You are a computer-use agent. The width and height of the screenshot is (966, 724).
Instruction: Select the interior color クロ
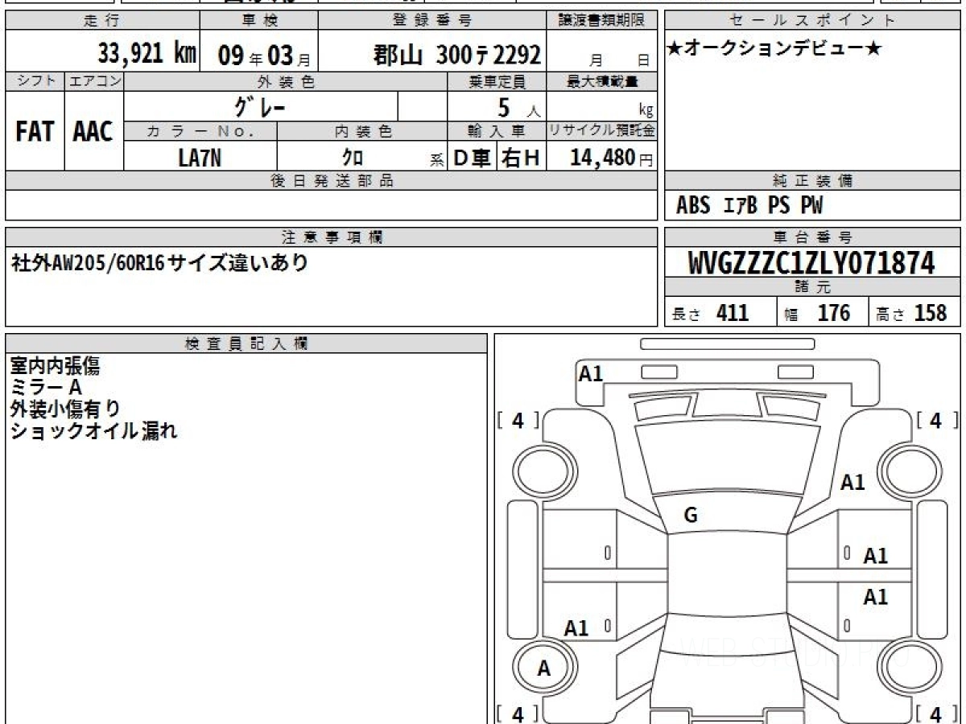coord(353,158)
